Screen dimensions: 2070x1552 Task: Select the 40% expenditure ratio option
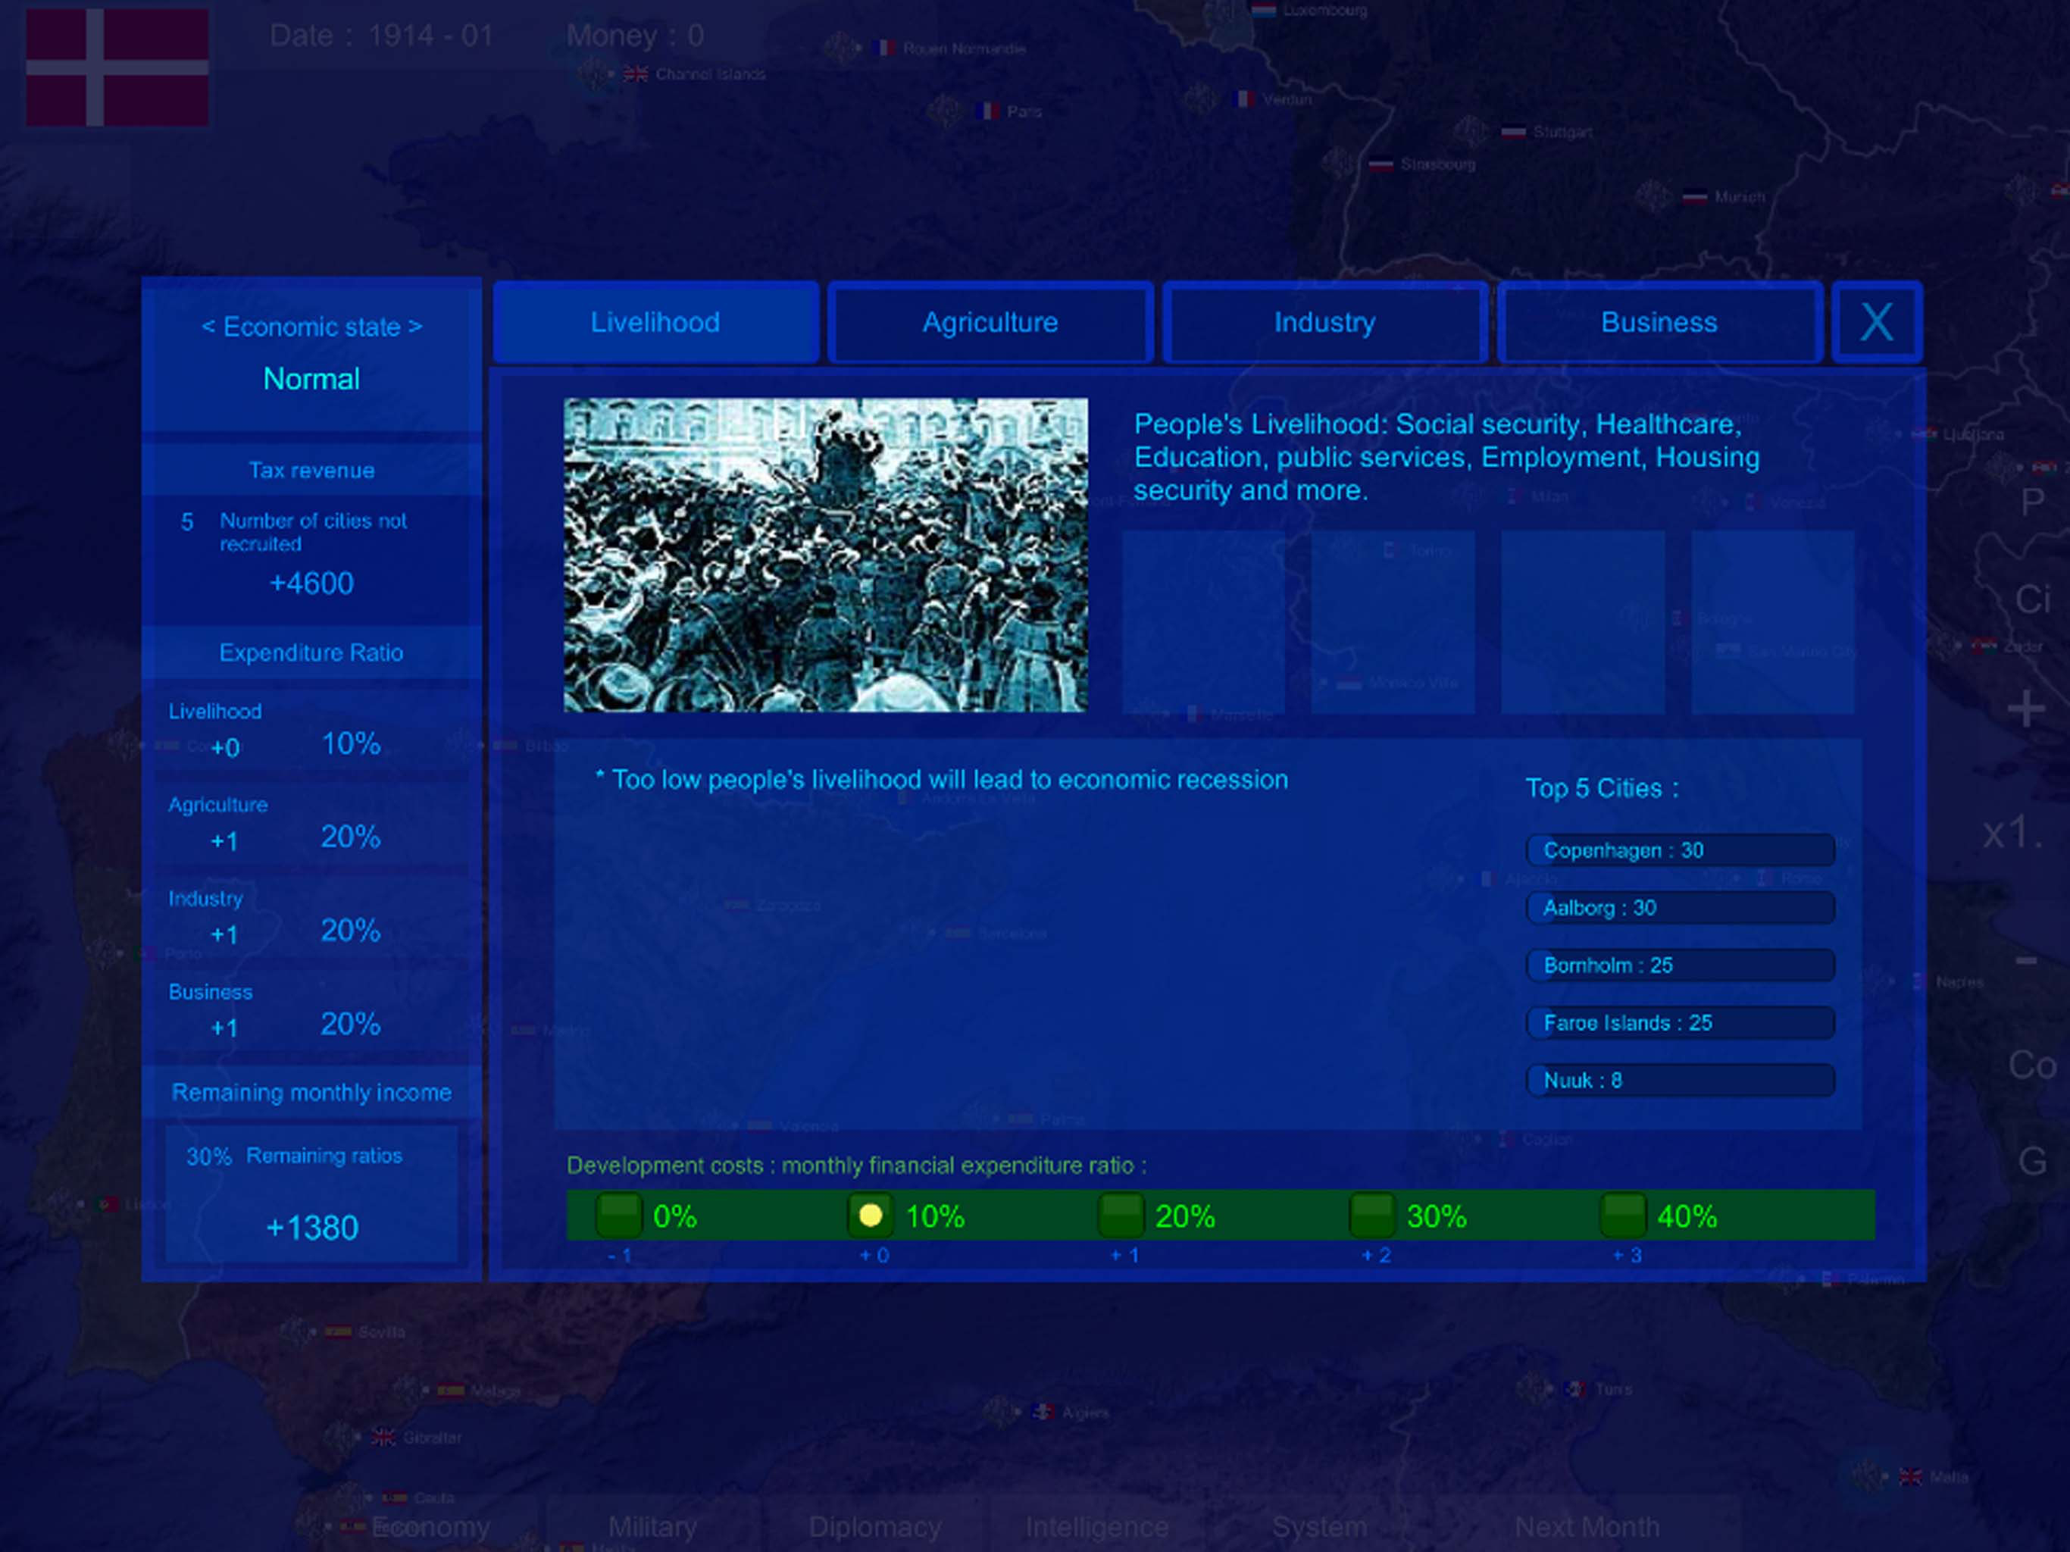[x=1623, y=1215]
